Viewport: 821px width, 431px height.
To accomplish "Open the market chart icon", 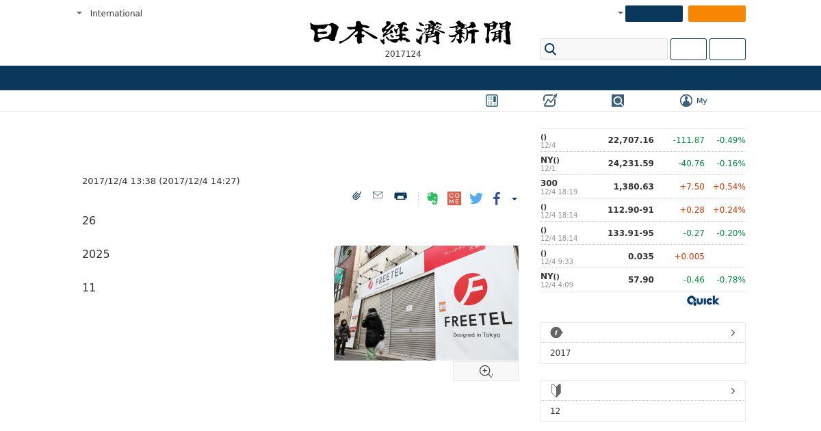I will 550,101.
